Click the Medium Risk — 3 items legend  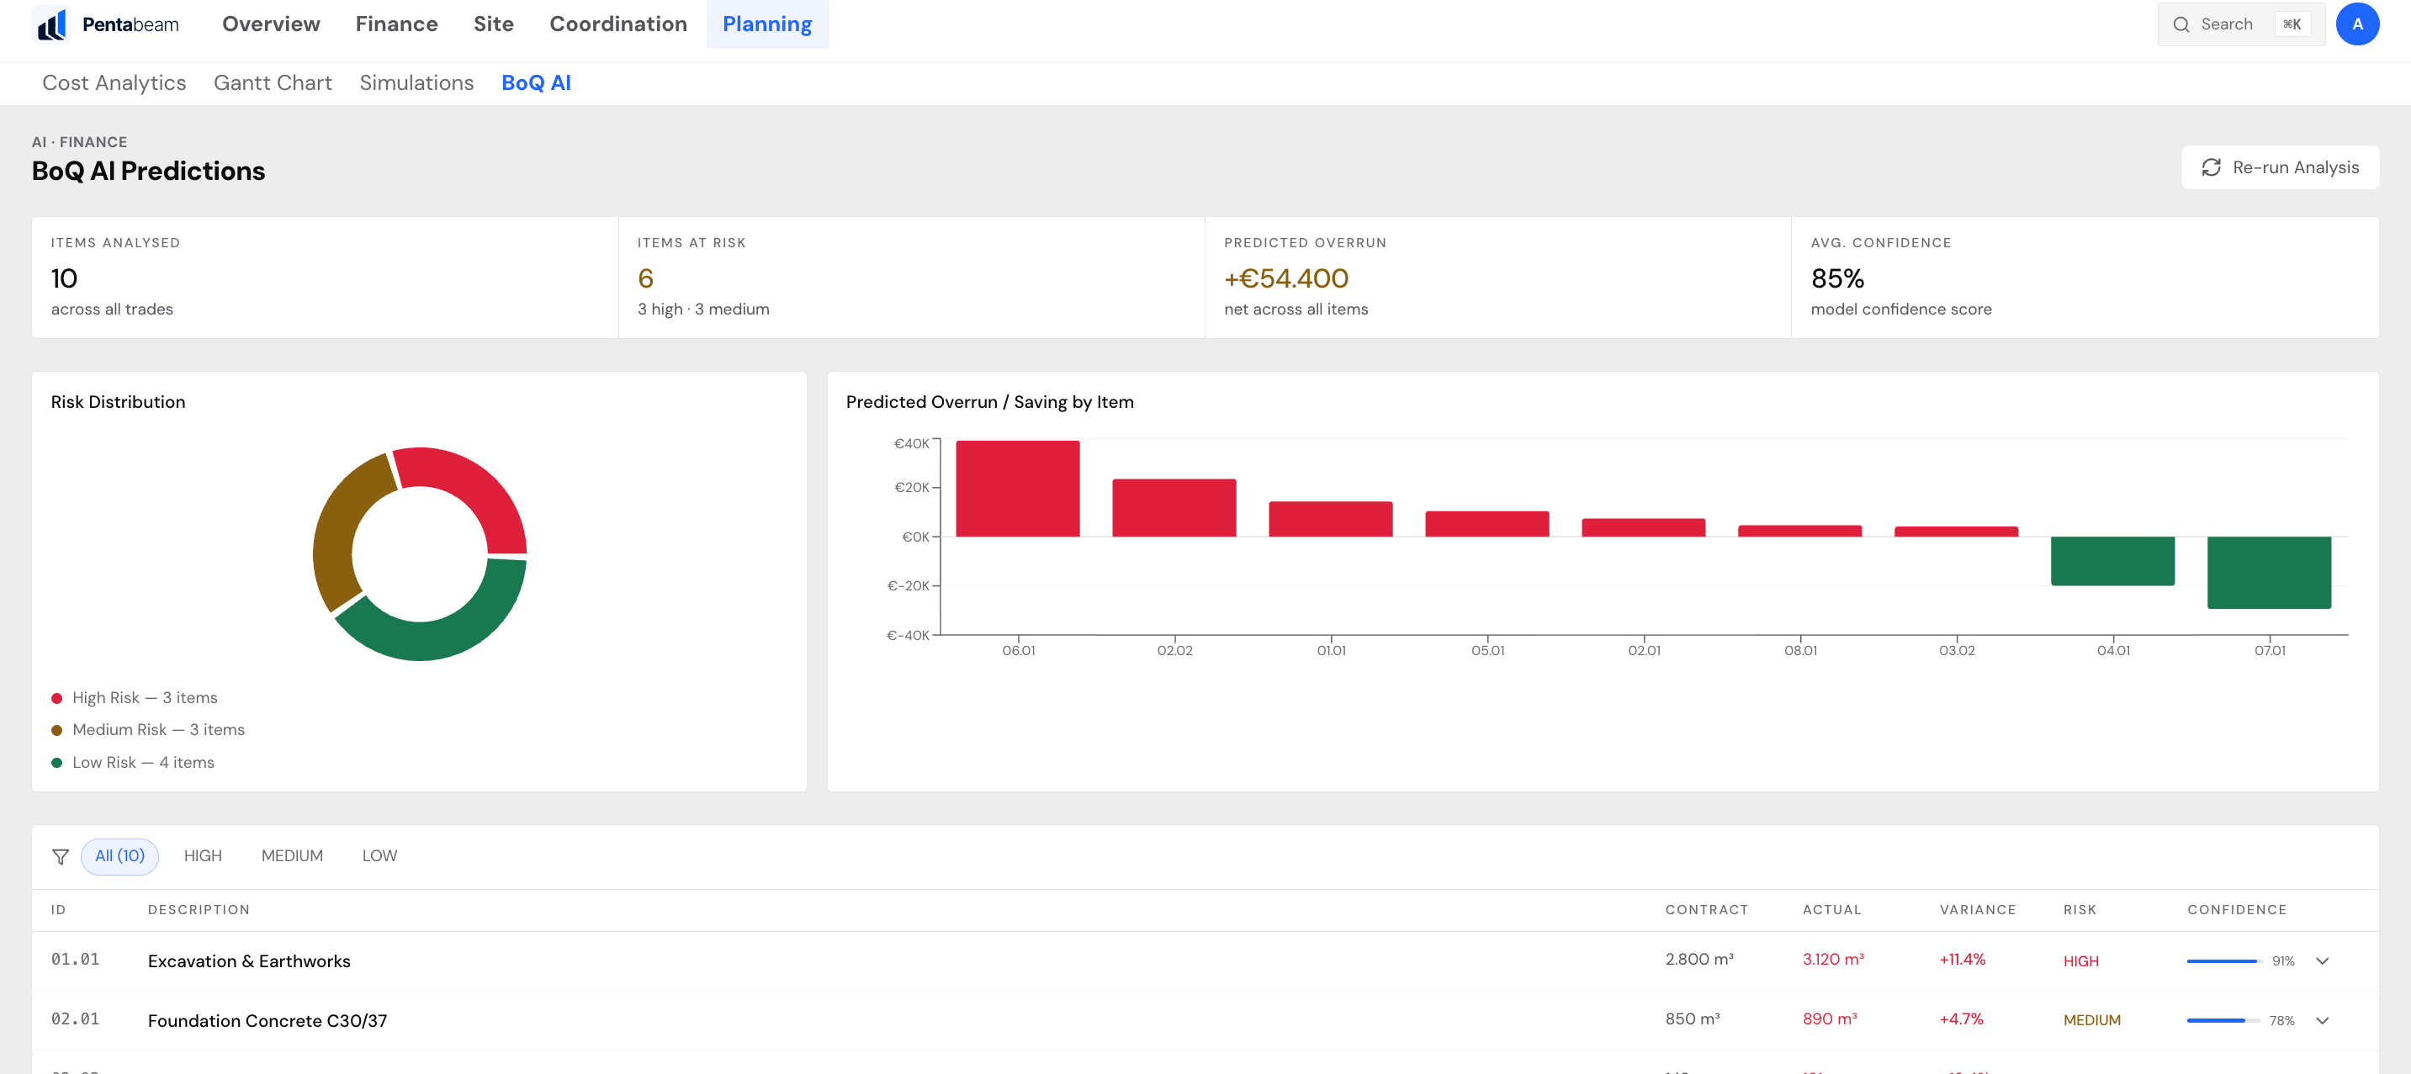148,730
